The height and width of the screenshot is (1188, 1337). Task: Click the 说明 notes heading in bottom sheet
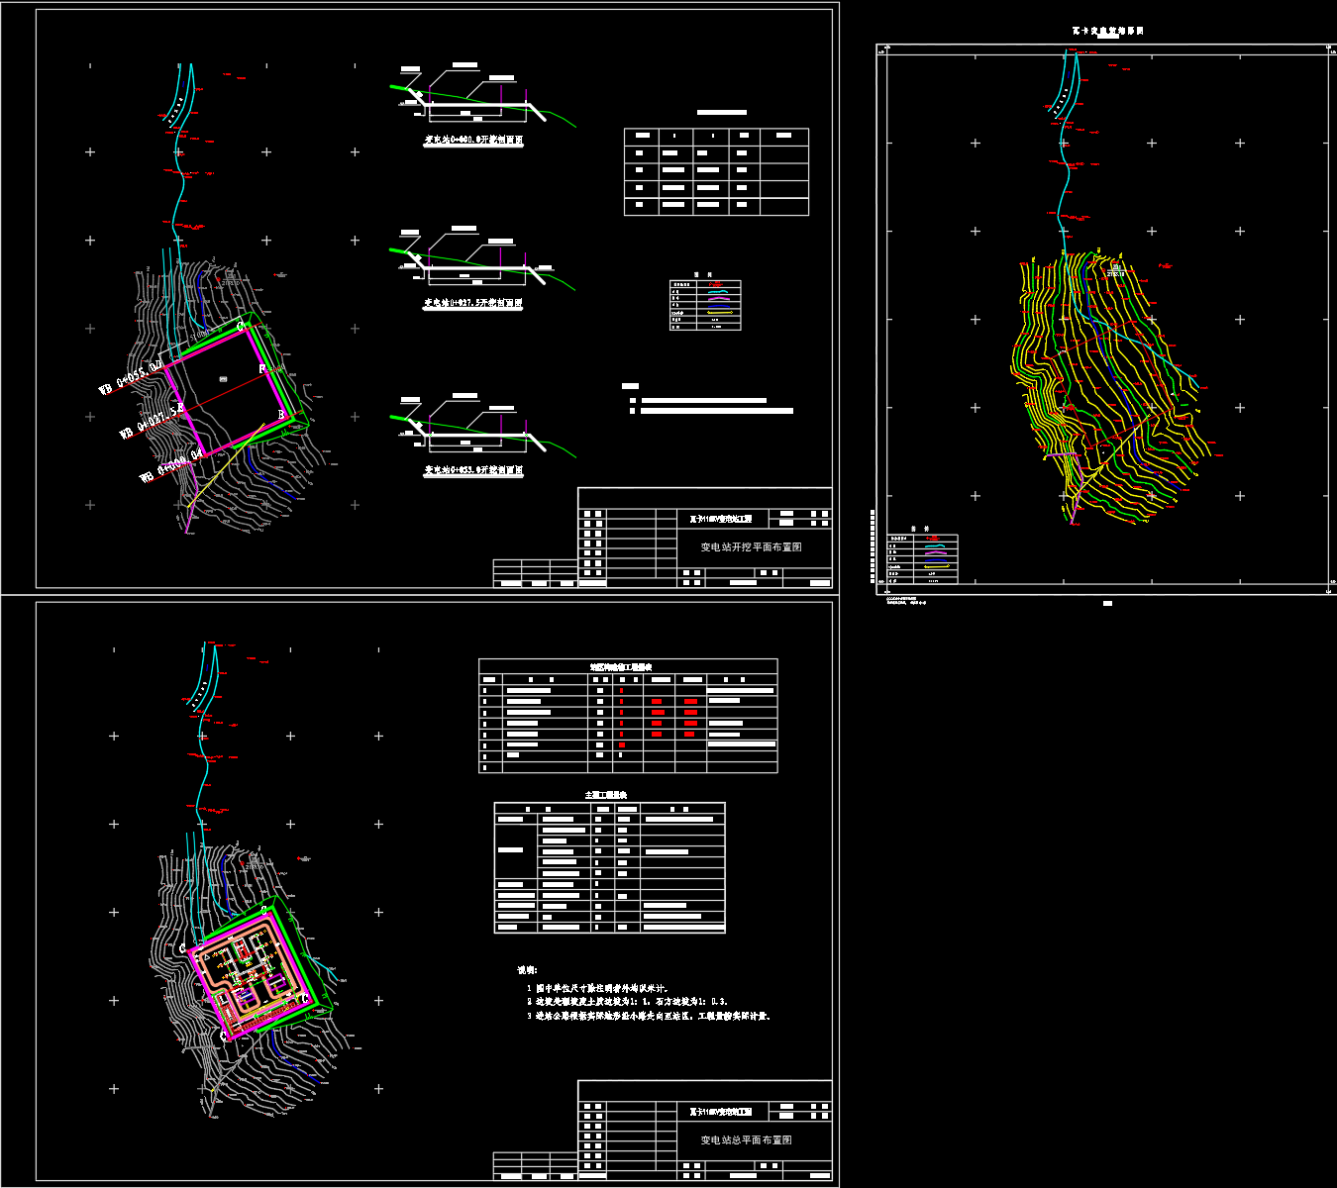point(528,970)
